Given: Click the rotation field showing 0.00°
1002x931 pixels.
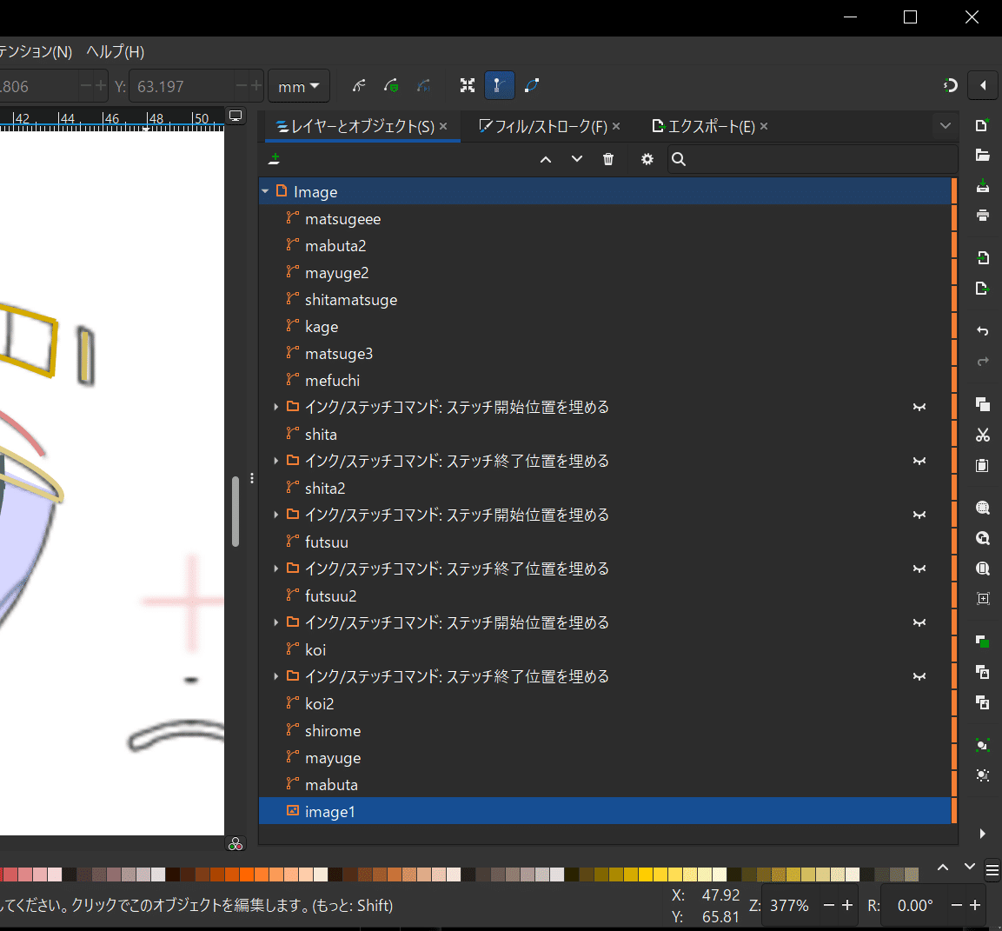Looking at the screenshot, I should click(x=916, y=906).
